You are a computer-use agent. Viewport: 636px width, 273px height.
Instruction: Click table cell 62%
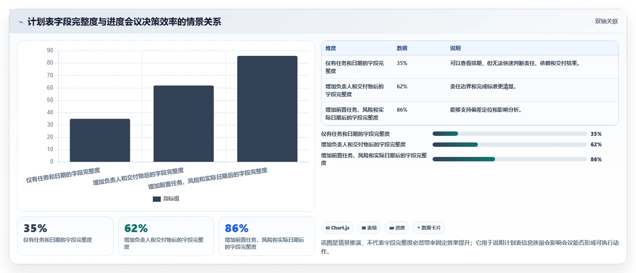click(x=402, y=87)
